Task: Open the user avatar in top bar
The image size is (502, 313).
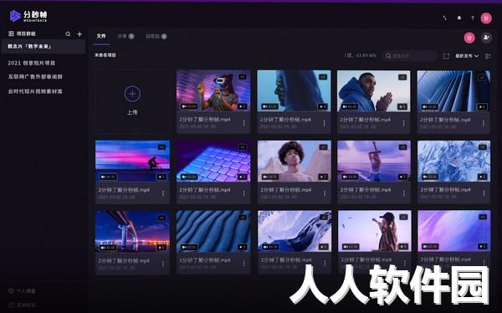Action: [486, 18]
